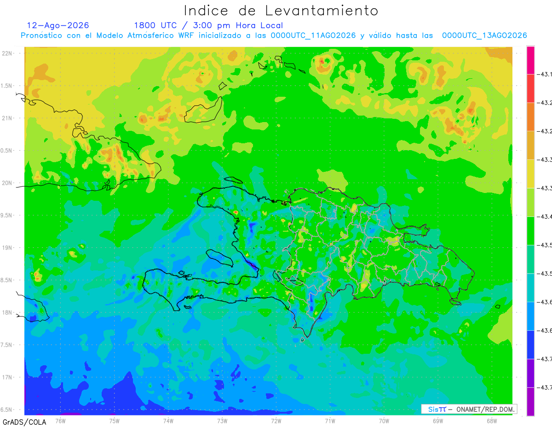Image resolution: width=552 pixels, height=427 pixels.
Task: Click the '71W' longitude label
Action: pyautogui.click(x=330, y=421)
